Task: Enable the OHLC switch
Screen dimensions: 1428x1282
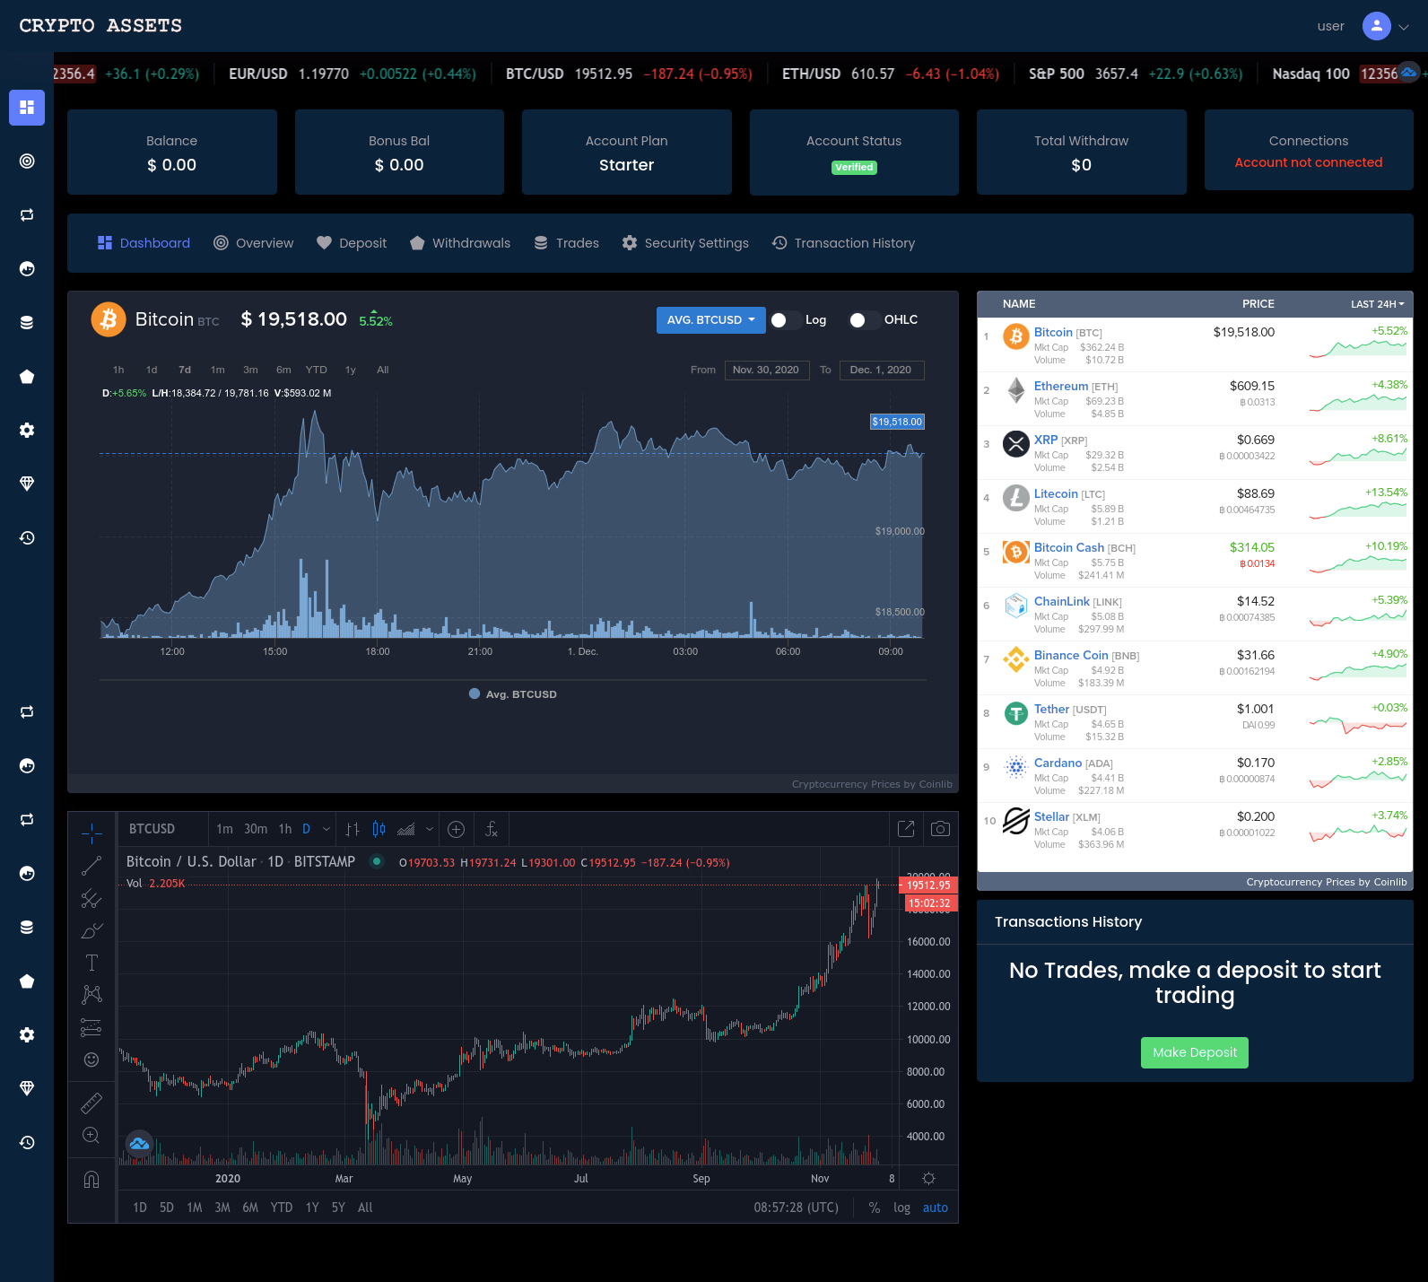Action: click(864, 320)
